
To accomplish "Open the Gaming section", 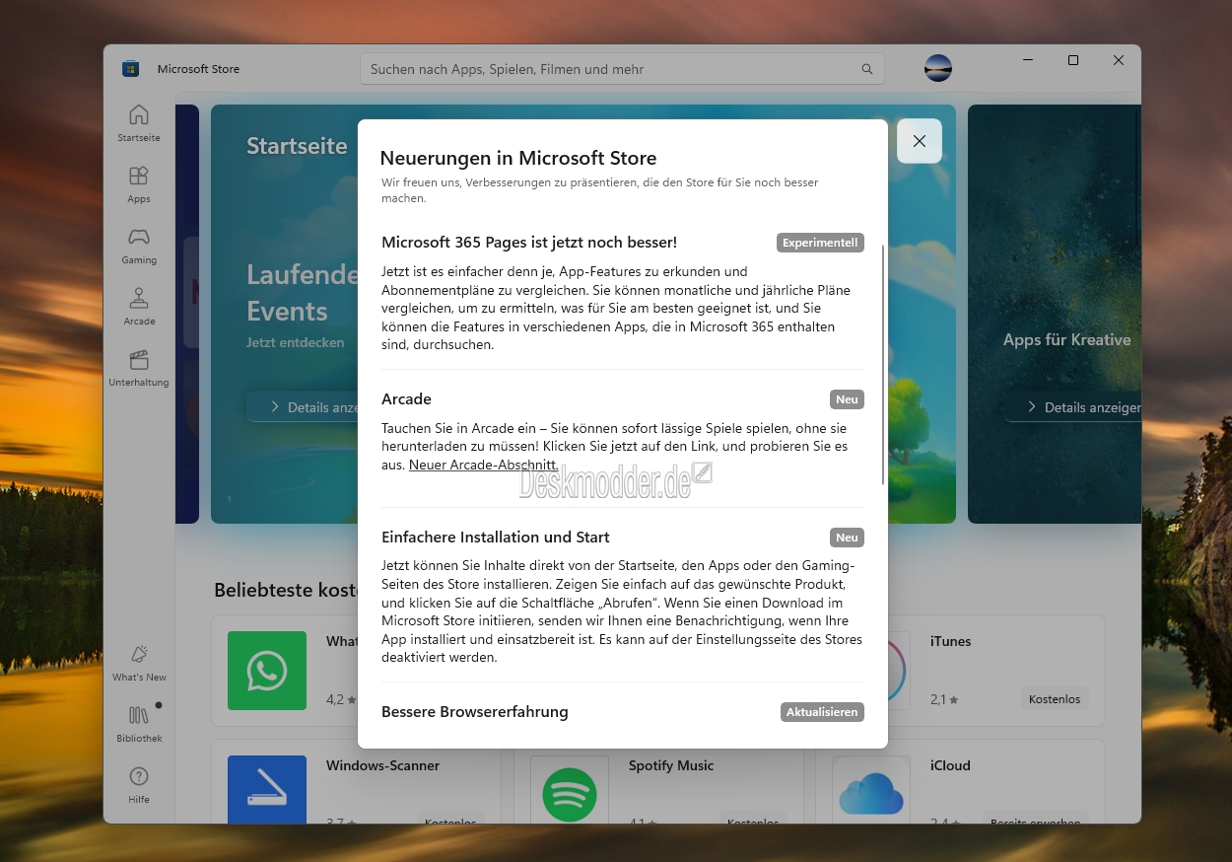I will tap(139, 246).
